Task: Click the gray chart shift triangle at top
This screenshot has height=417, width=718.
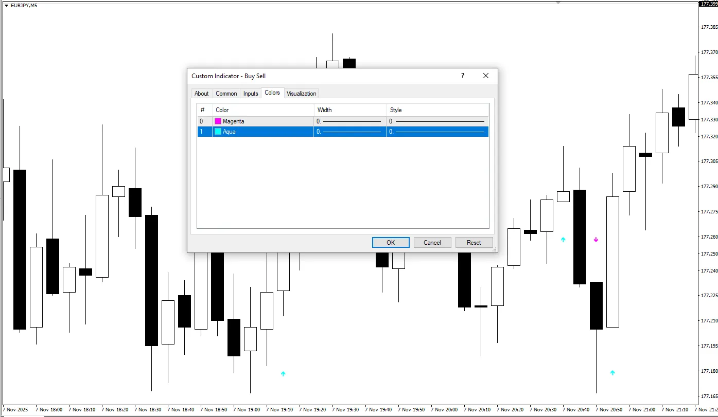Action: click(557, 3)
